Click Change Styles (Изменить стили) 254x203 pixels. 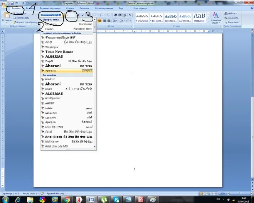pos(215,18)
